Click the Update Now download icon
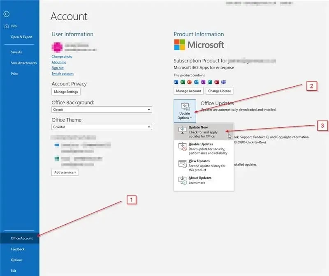Viewport: 329px width, 276px height. (182, 130)
